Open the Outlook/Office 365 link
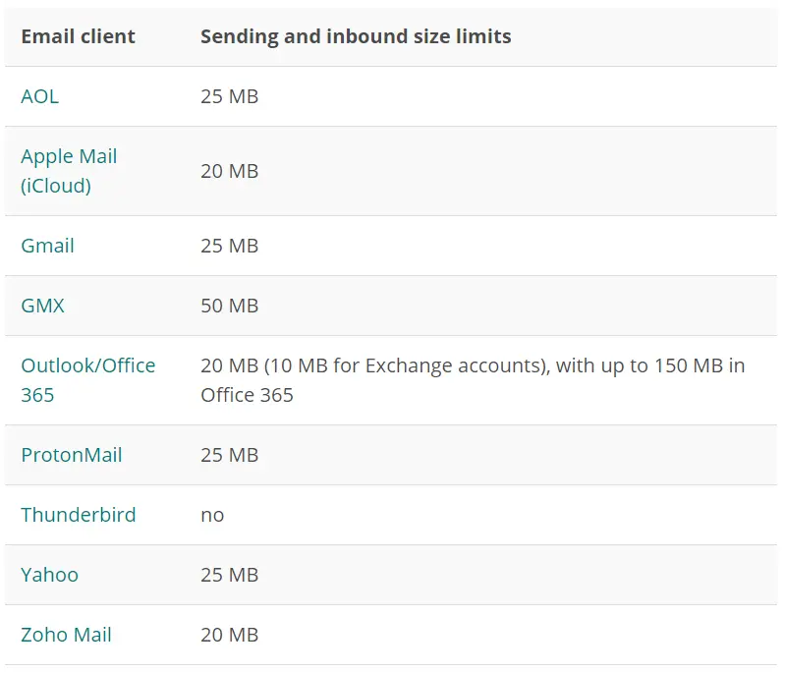 [88, 380]
